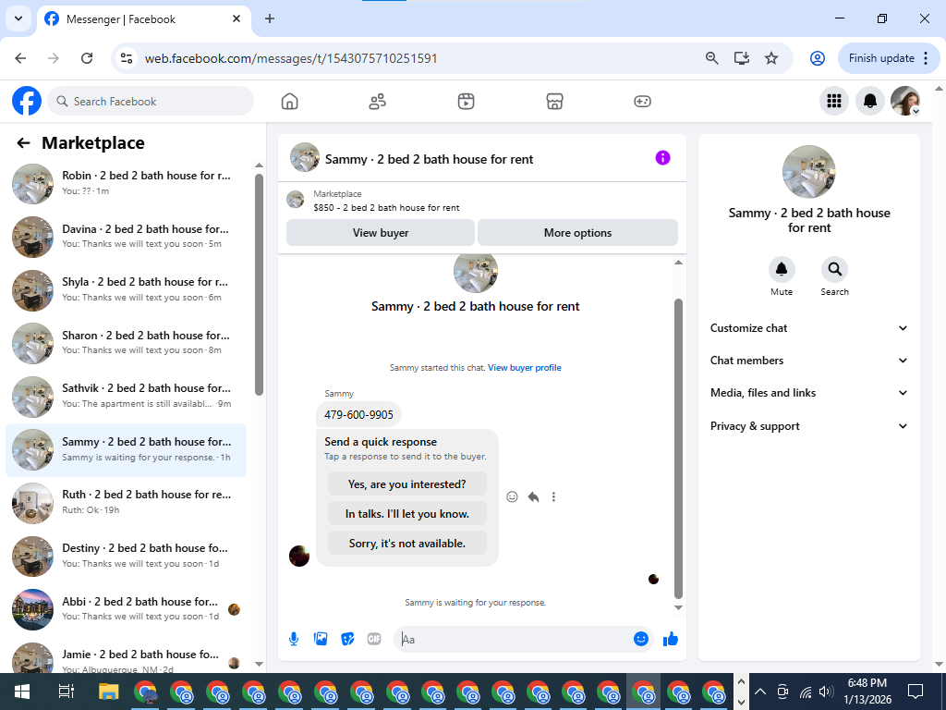Image resolution: width=946 pixels, height=710 pixels.
Task: Open Sharon's conversation
Action: (127, 343)
